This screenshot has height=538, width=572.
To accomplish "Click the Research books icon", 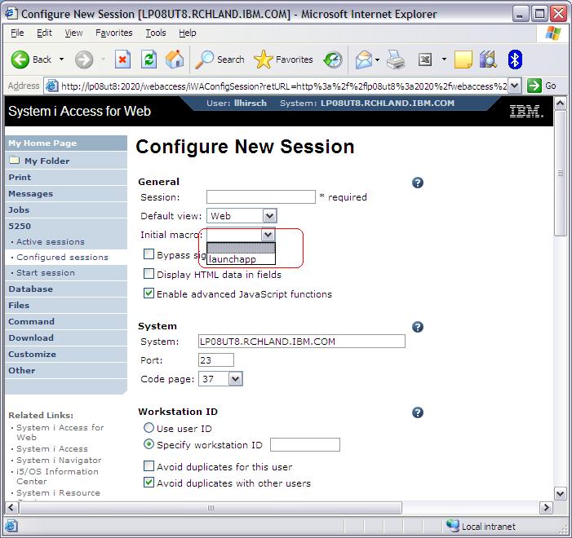I will click(488, 60).
